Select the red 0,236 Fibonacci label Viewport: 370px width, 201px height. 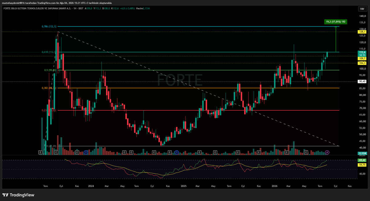(49, 110)
